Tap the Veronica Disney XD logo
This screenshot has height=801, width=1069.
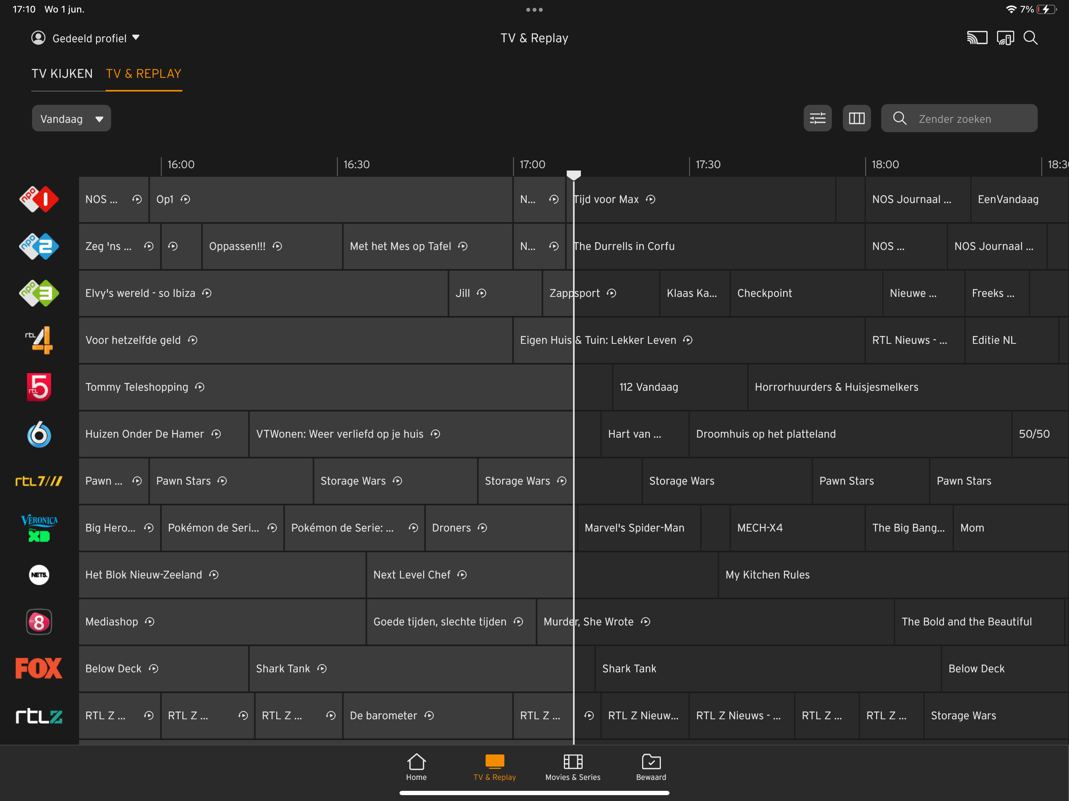pyautogui.click(x=39, y=528)
